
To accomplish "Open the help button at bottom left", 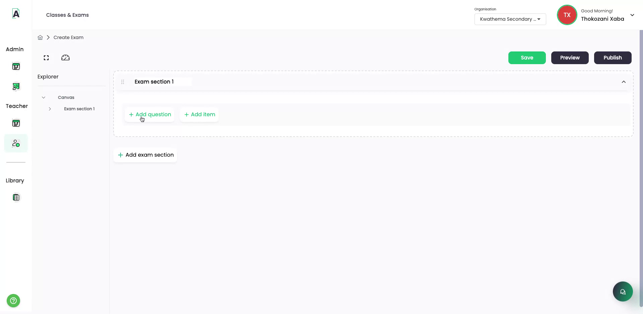I will (x=13, y=300).
